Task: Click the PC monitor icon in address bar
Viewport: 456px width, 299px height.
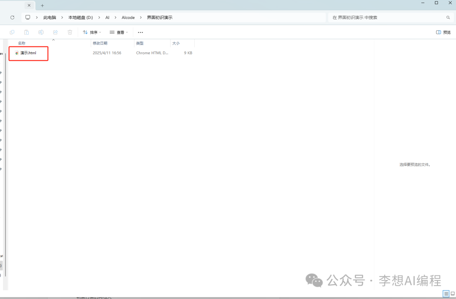Action: click(x=27, y=17)
